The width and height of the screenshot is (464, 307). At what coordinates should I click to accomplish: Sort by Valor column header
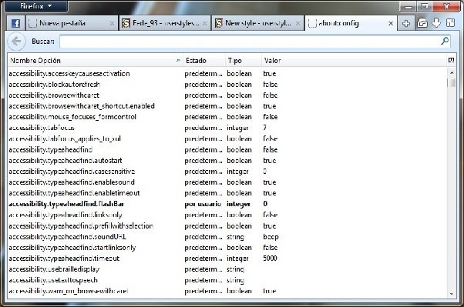pyautogui.click(x=354, y=60)
